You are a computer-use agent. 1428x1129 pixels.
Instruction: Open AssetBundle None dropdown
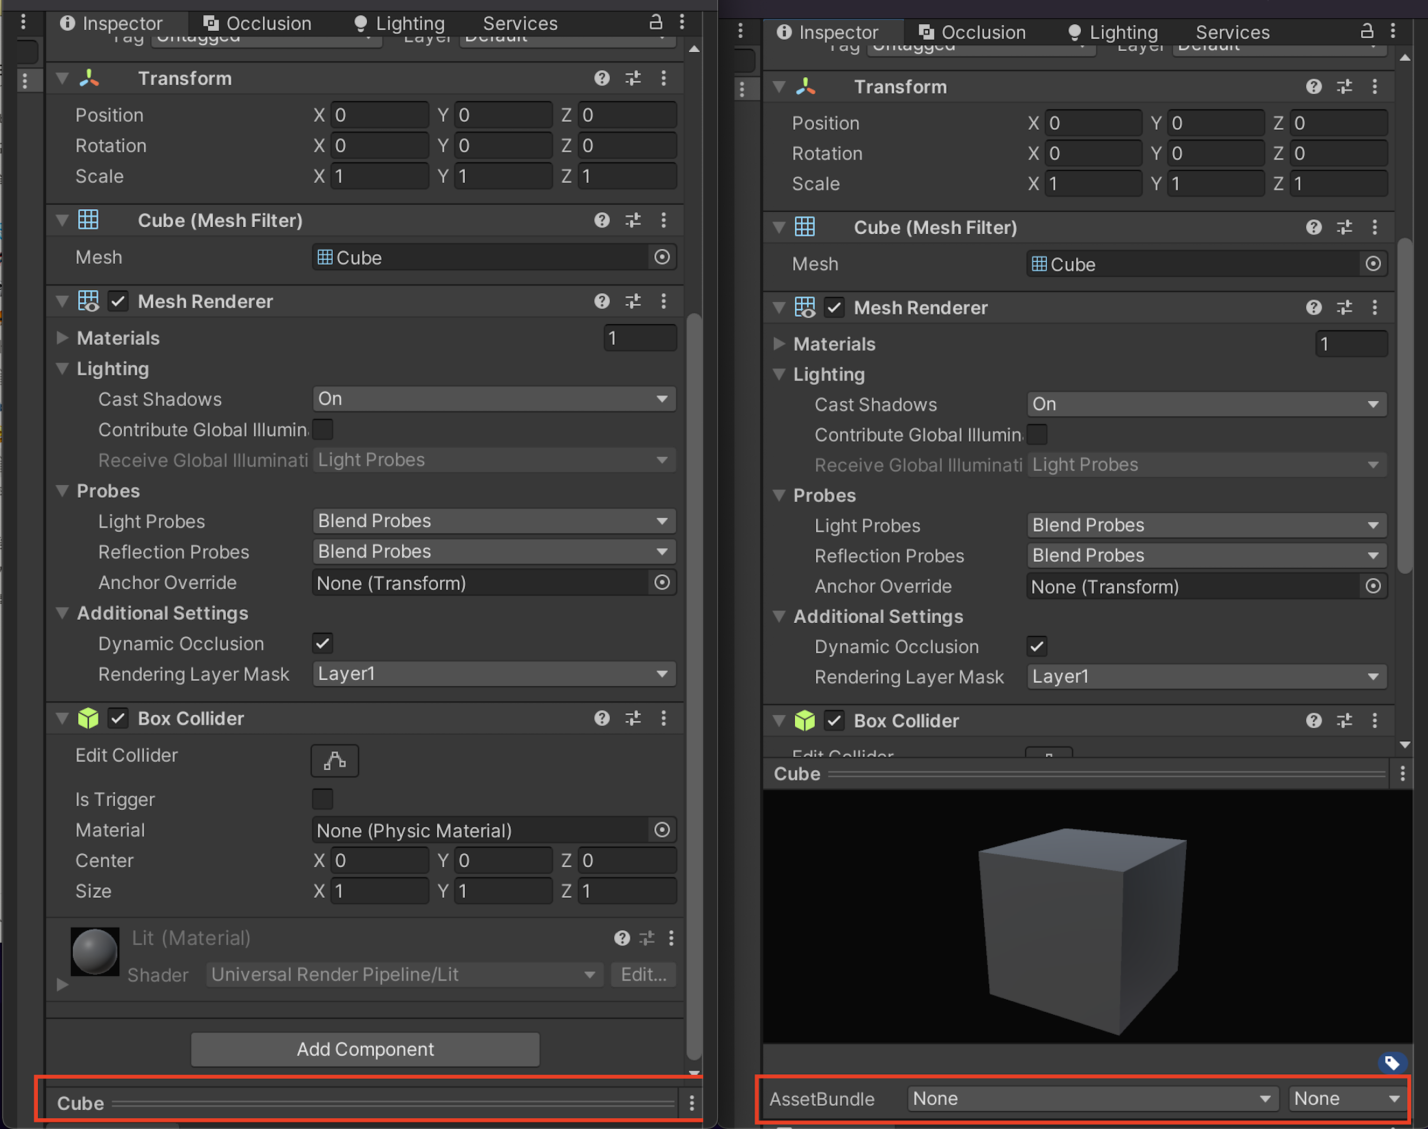pos(1091,1099)
